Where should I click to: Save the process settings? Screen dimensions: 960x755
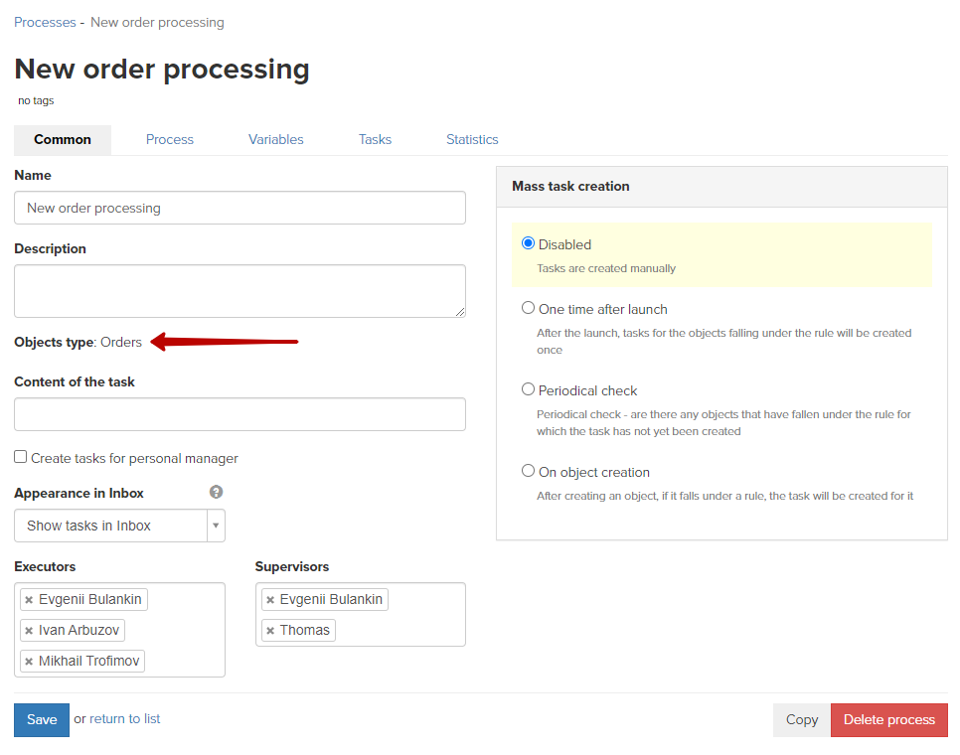[42, 720]
